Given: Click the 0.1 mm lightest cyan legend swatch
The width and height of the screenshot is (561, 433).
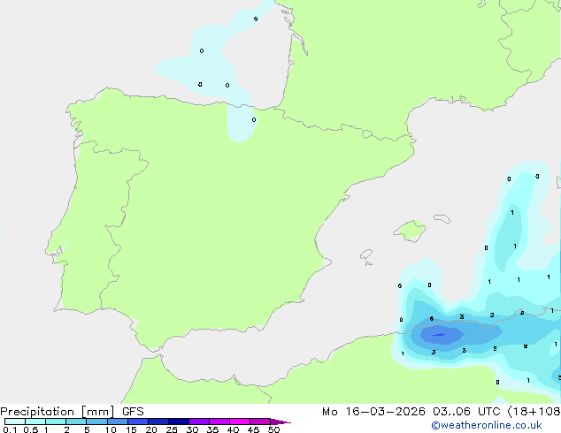Looking at the screenshot, I should click(15, 422).
